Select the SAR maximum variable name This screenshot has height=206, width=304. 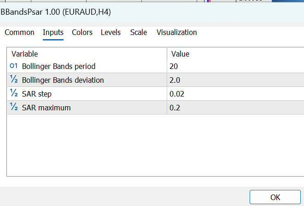[47, 108]
